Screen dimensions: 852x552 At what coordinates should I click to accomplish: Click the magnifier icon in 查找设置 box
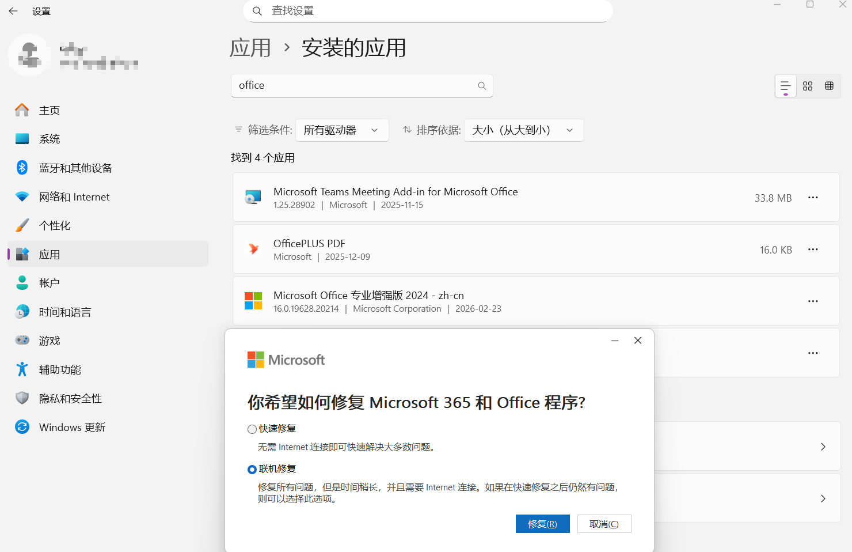(x=257, y=11)
